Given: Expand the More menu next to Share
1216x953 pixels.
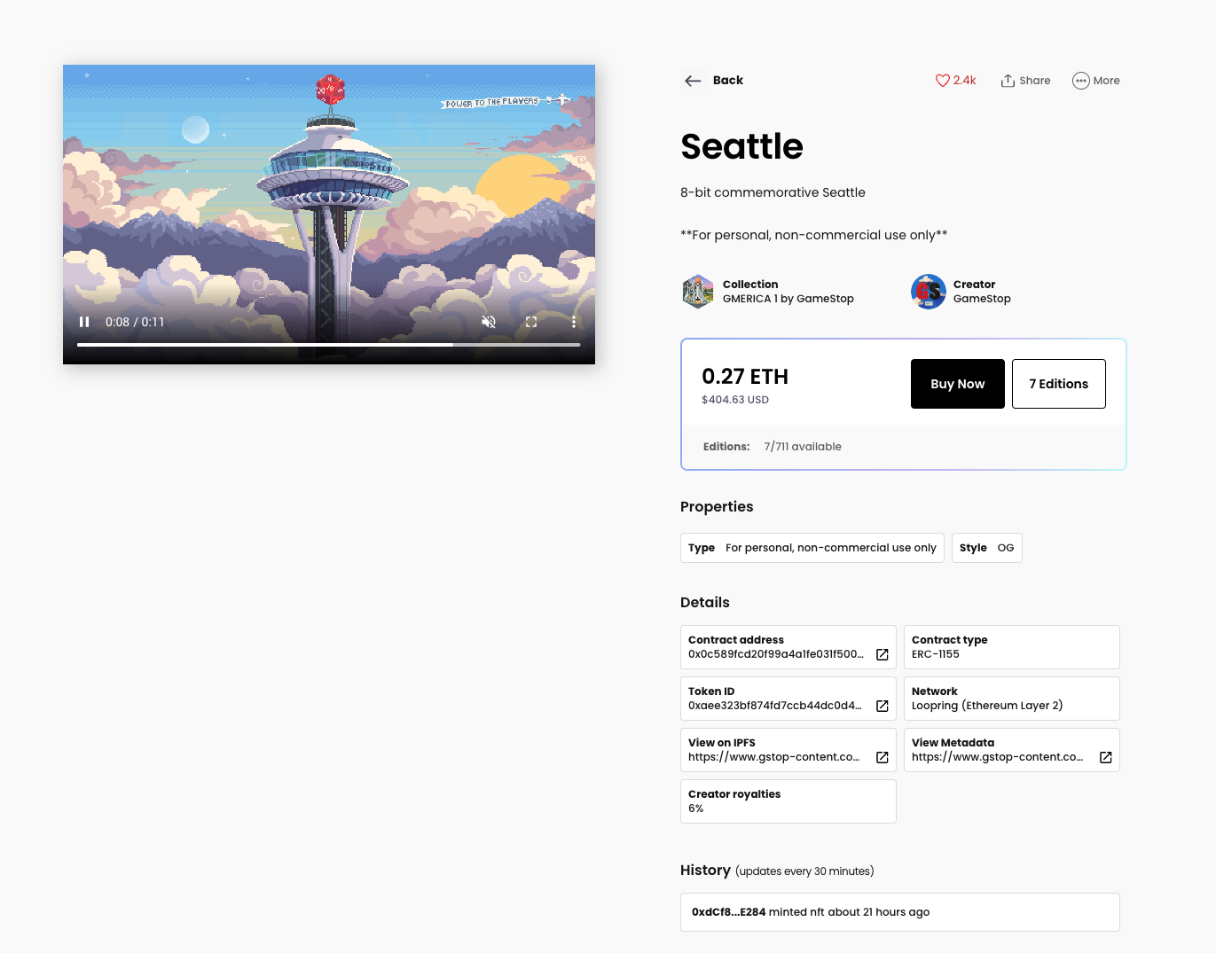Looking at the screenshot, I should click(x=1095, y=80).
